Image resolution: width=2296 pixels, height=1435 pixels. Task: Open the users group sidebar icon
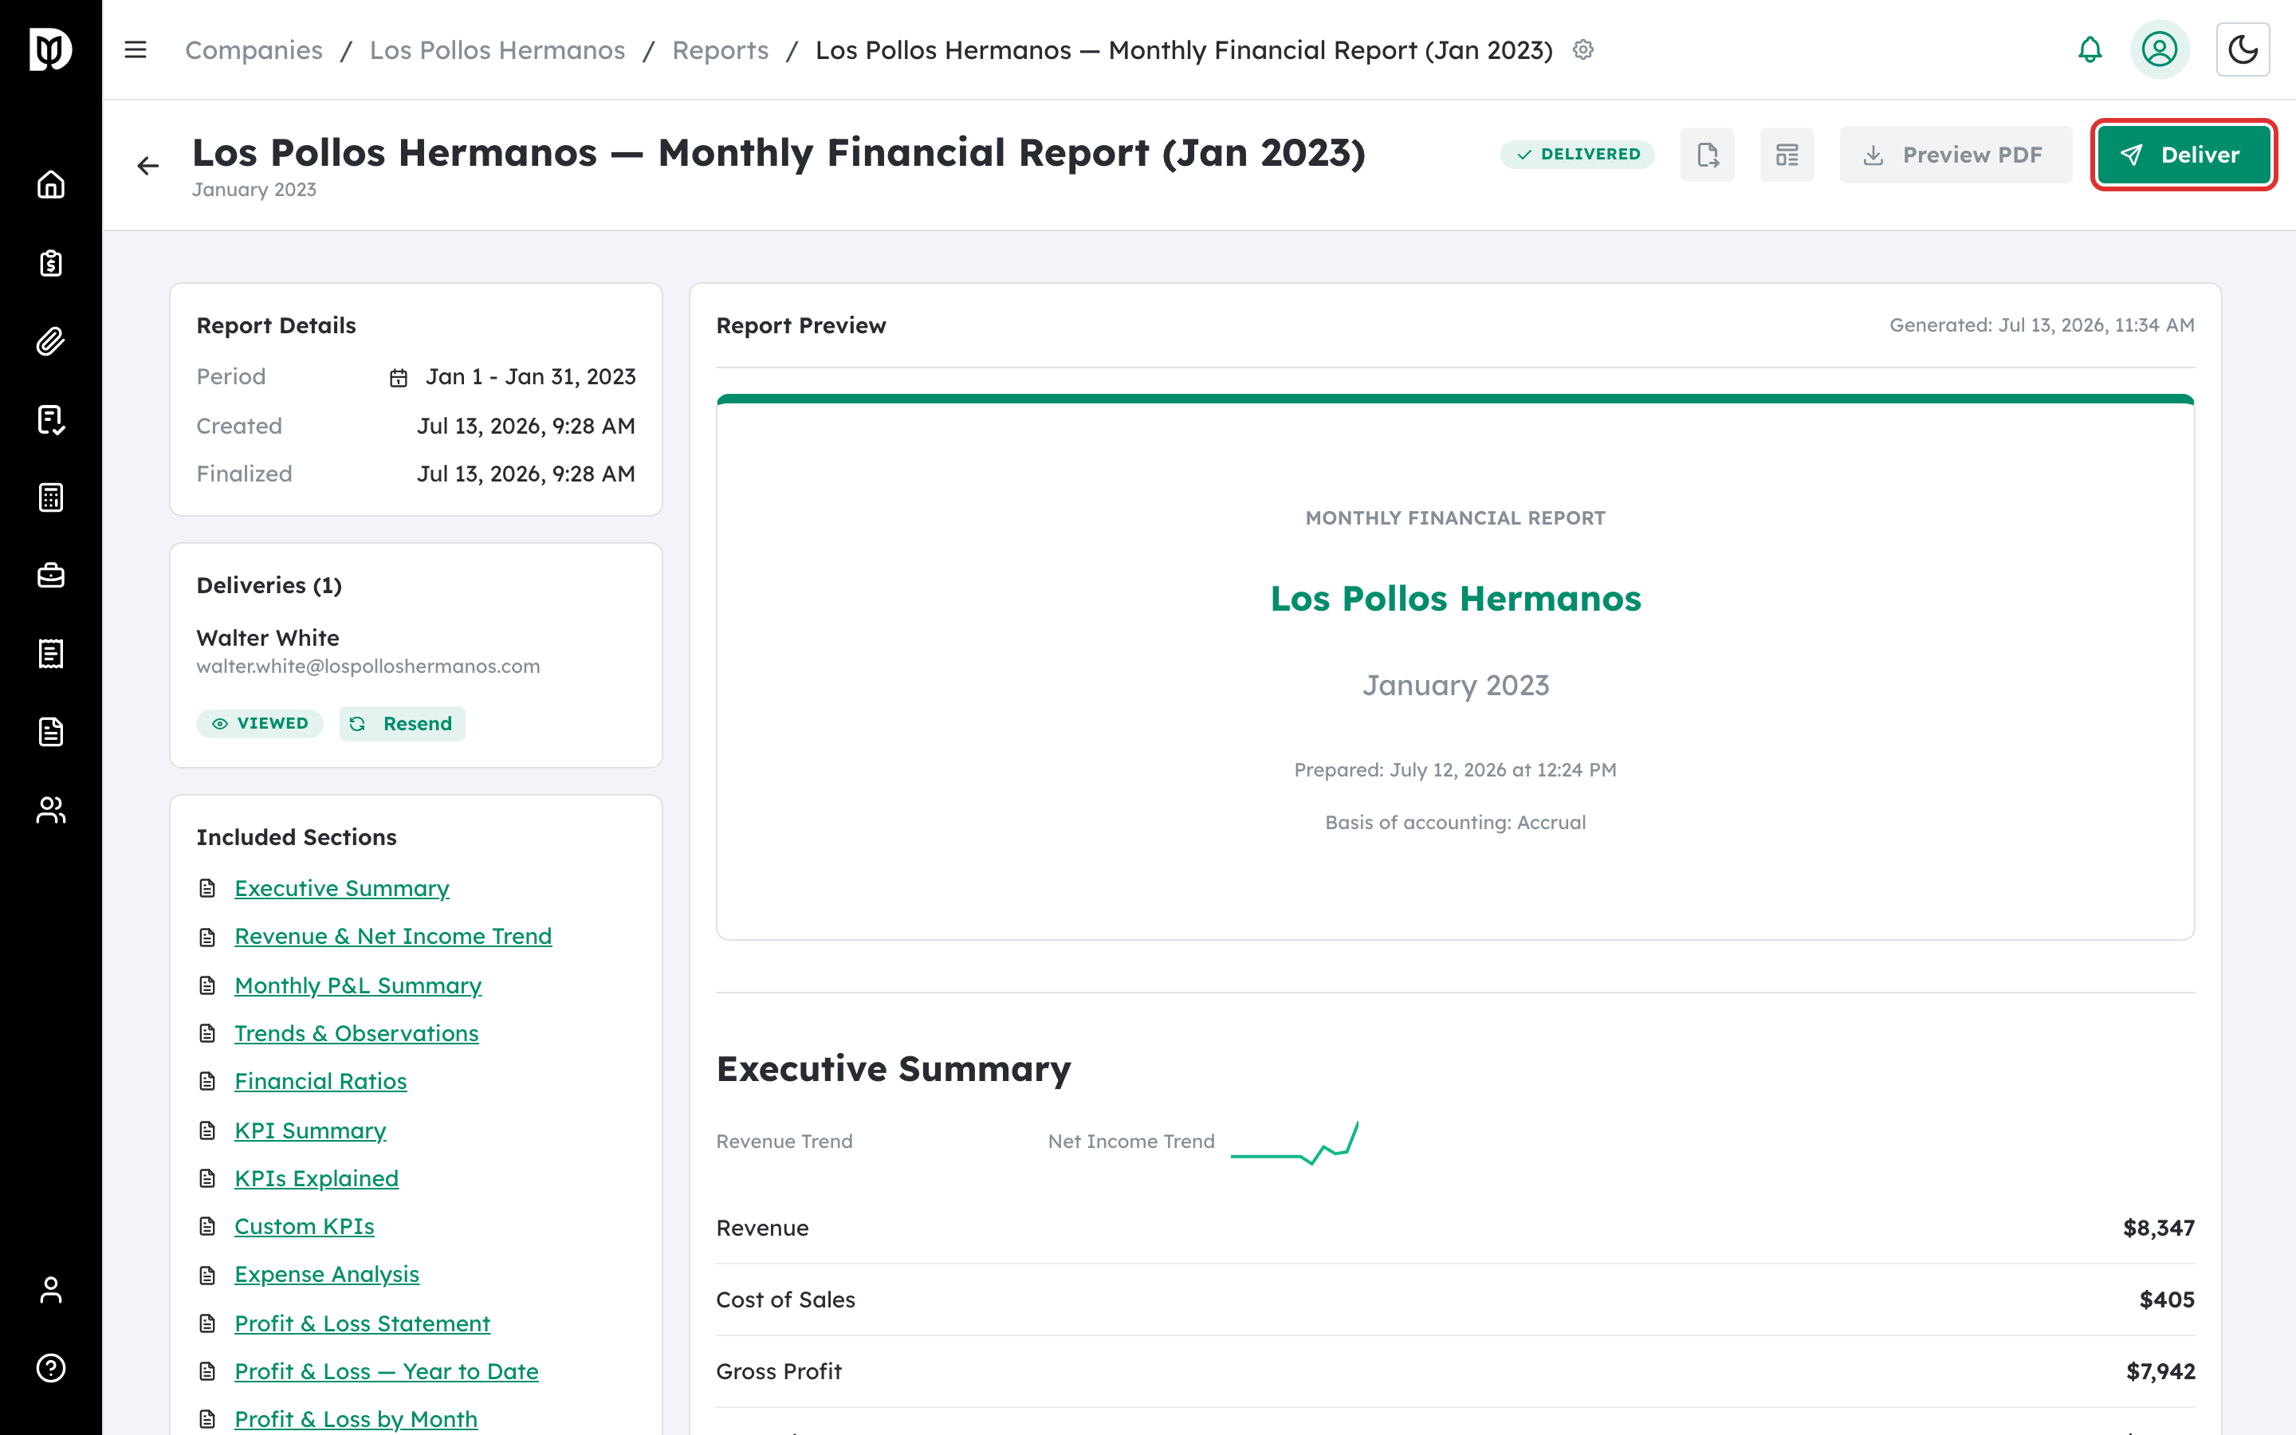click(x=50, y=809)
